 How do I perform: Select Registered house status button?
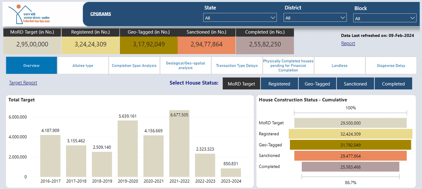(279, 84)
